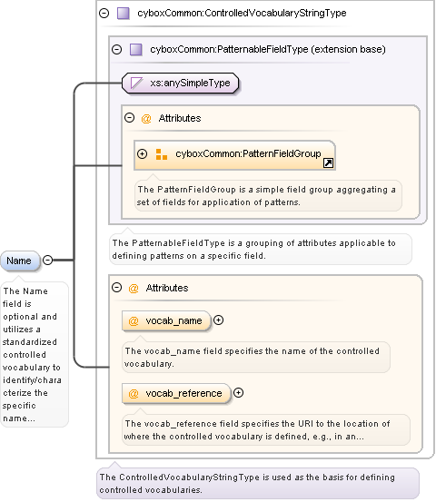
Task: Click the @ icon of upper Attributes header
Action: point(146,119)
